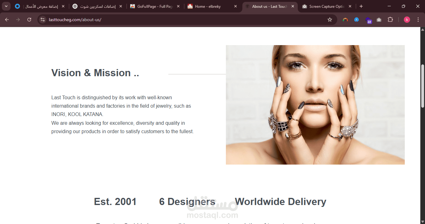Screen dimensions: 425x224
Task: Close the Home - elbreky tab
Action: 236,6
